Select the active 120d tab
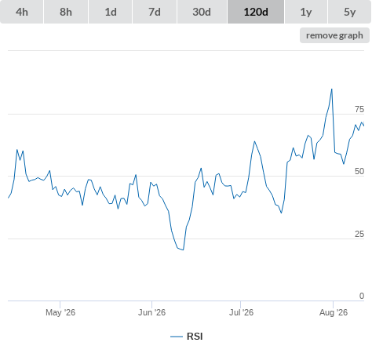The height and width of the screenshot is (357, 372). (x=256, y=12)
